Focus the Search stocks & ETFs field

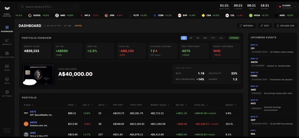tap(49, 7)
